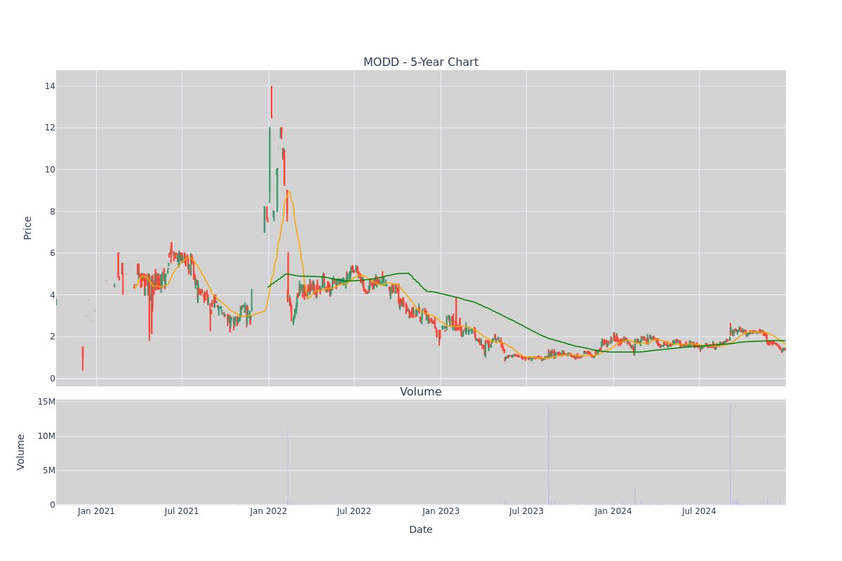
Task: Click the Jan 2021 date tick
Action: coord(96,511)
